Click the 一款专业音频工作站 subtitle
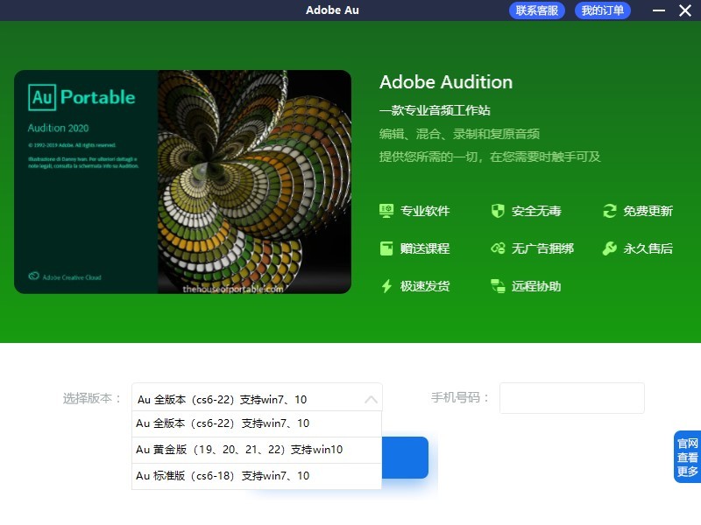Viewport: 701px width, 525px height. coord(435,110)
